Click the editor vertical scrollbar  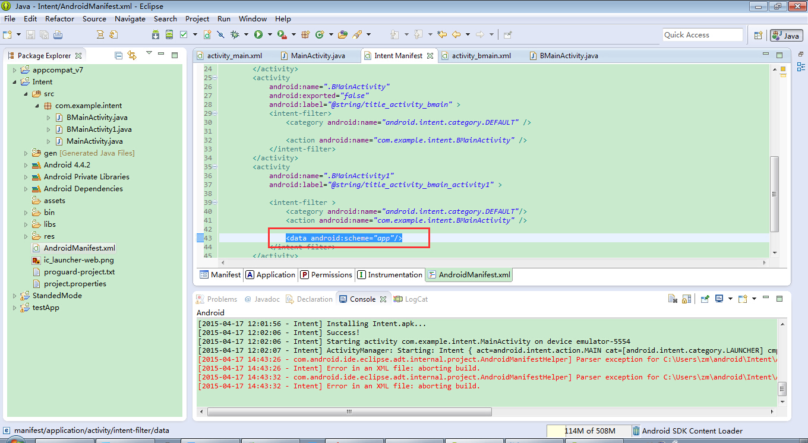click(x=774, y=194)
